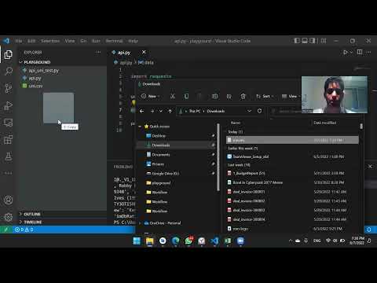Screen dimensions: 377x283
Task: Open Source Control view in activity bar
Action: click(x=8, y=88)
